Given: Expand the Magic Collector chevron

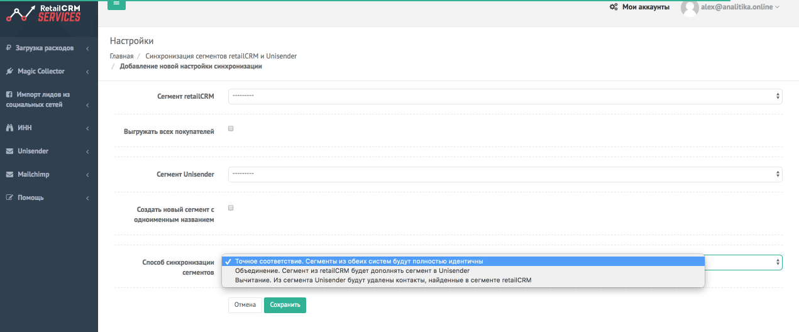Looking at the screenshot, I should coord(87,72).
